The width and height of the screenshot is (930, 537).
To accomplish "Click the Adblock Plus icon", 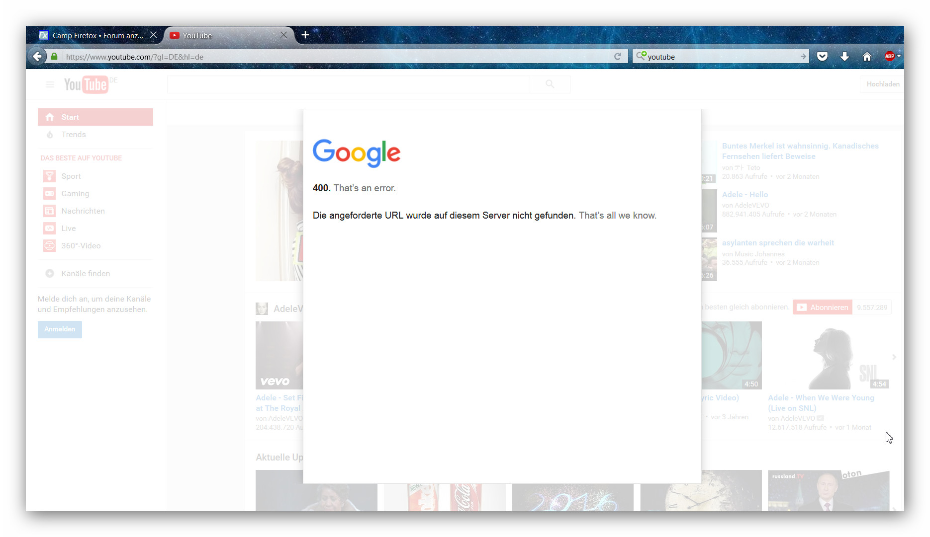I will tap(889, 56).
